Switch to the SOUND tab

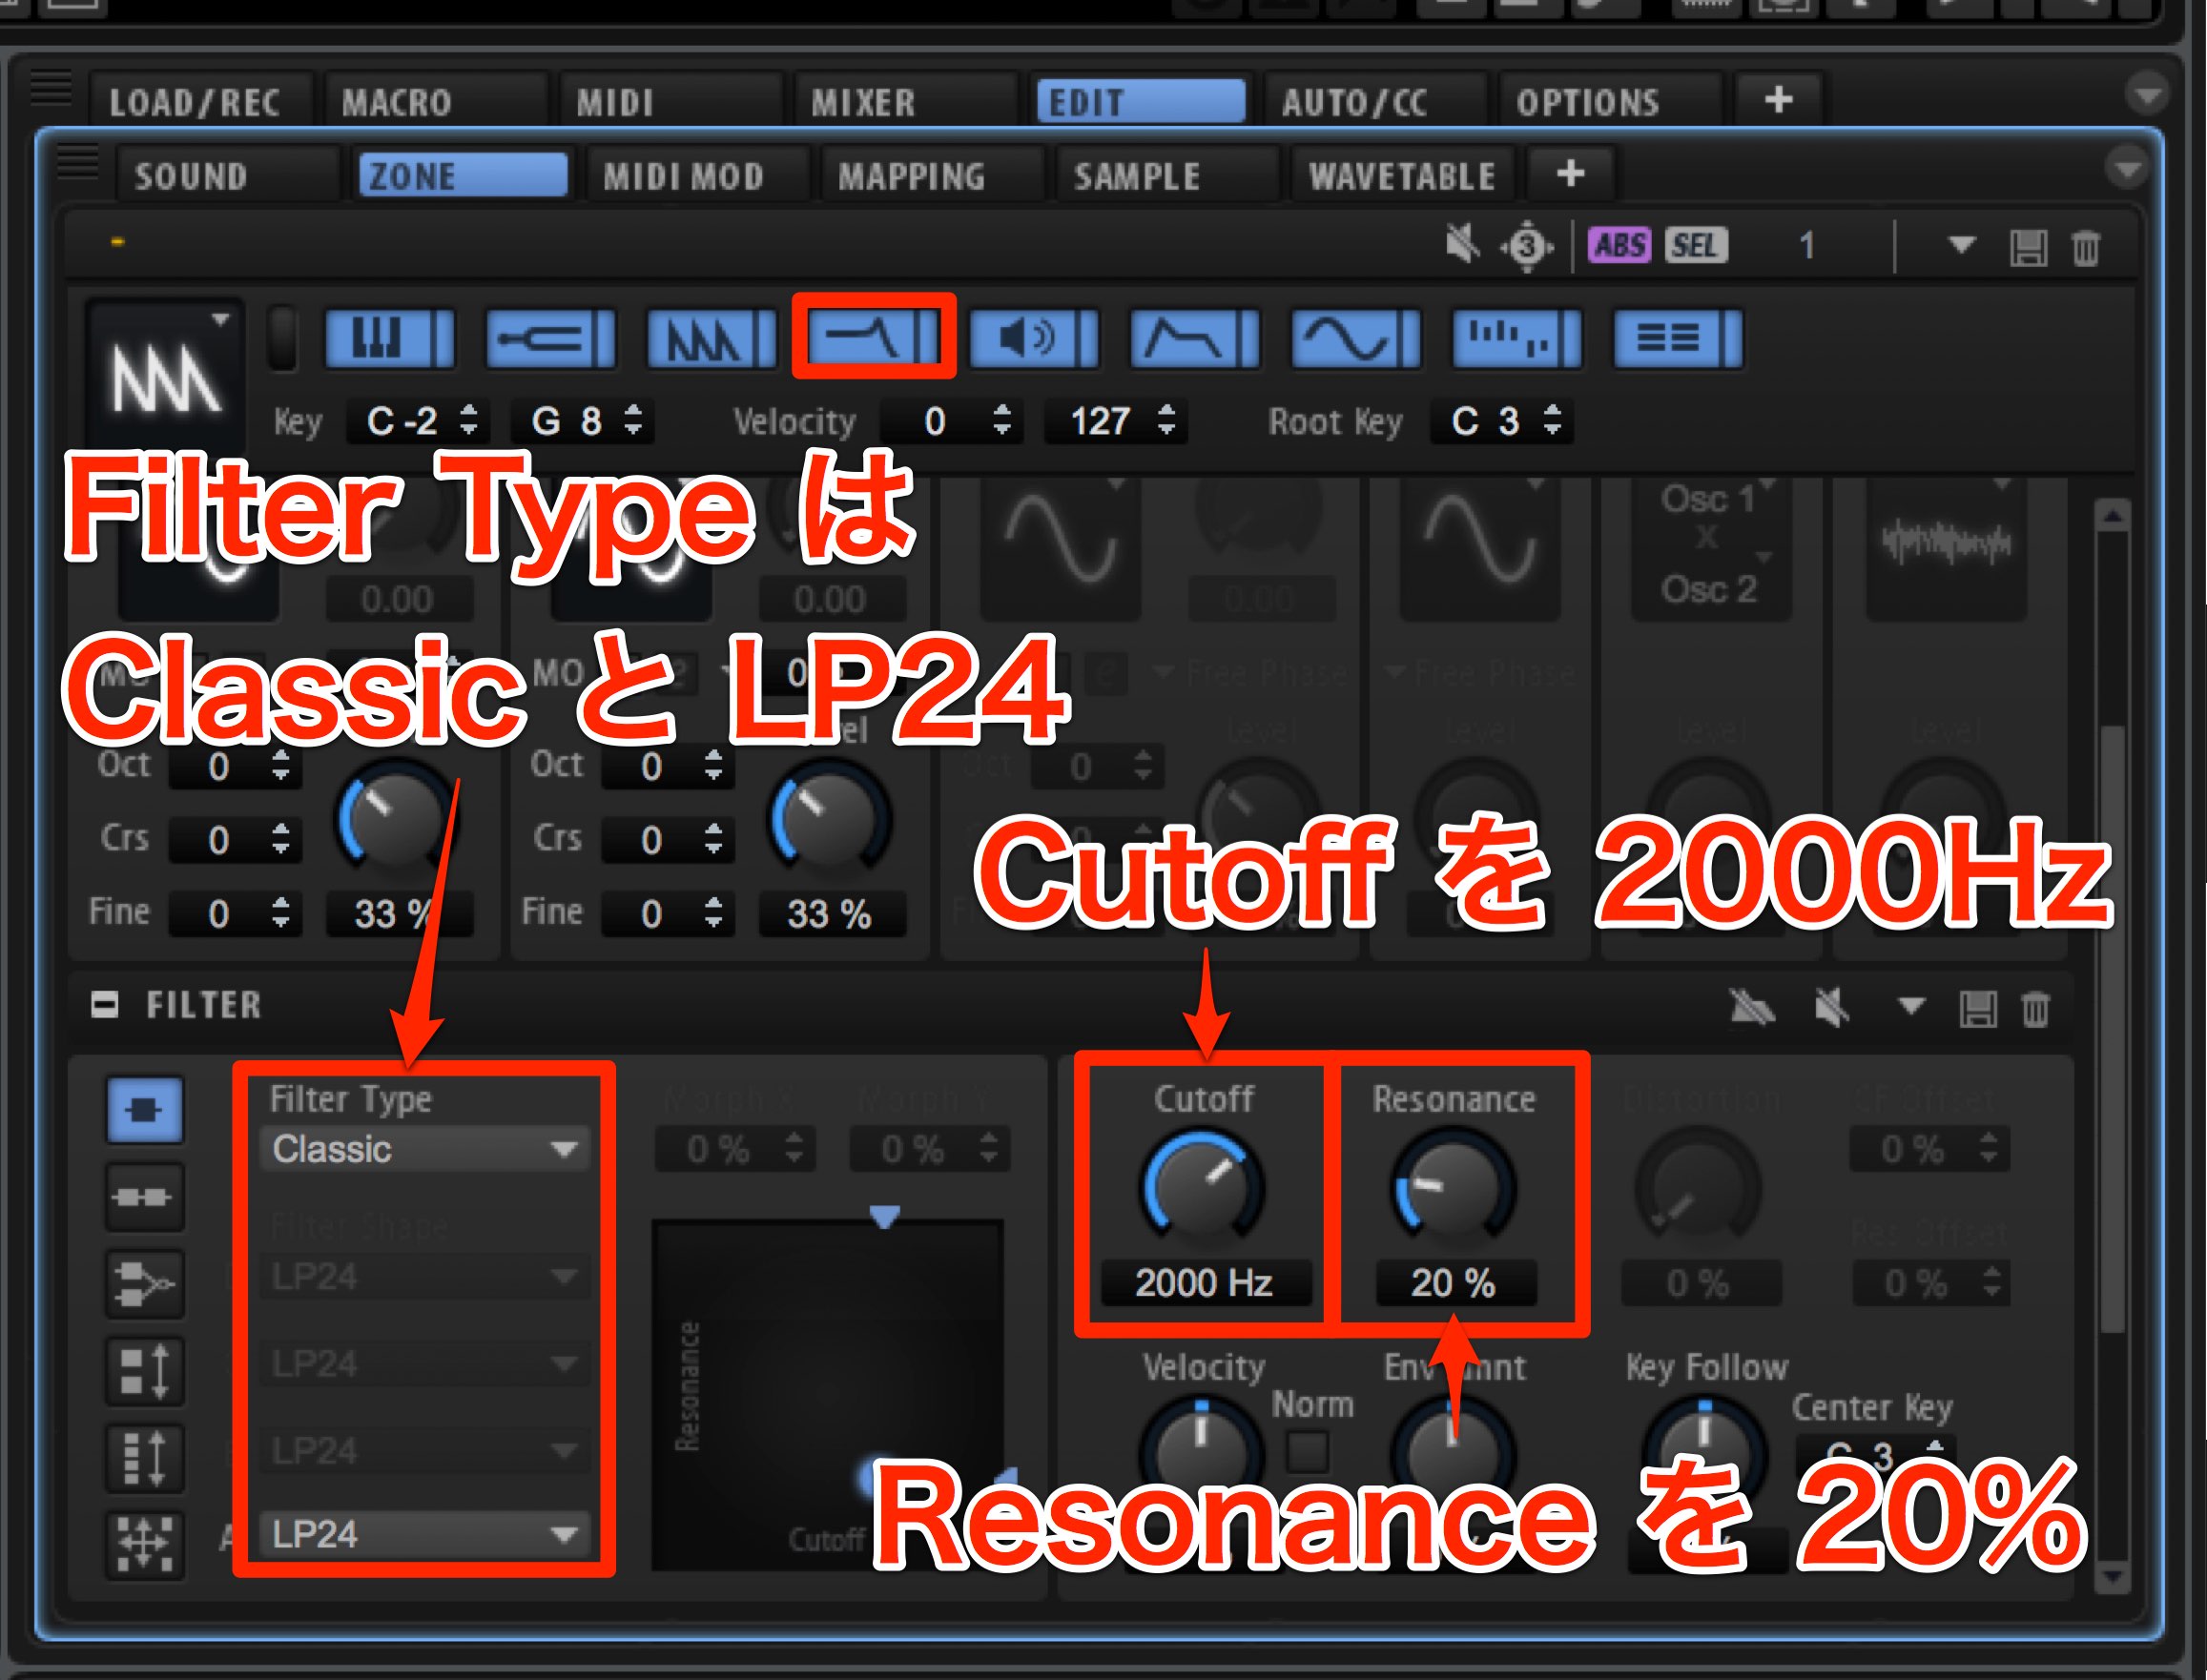(x=230, y=176)
